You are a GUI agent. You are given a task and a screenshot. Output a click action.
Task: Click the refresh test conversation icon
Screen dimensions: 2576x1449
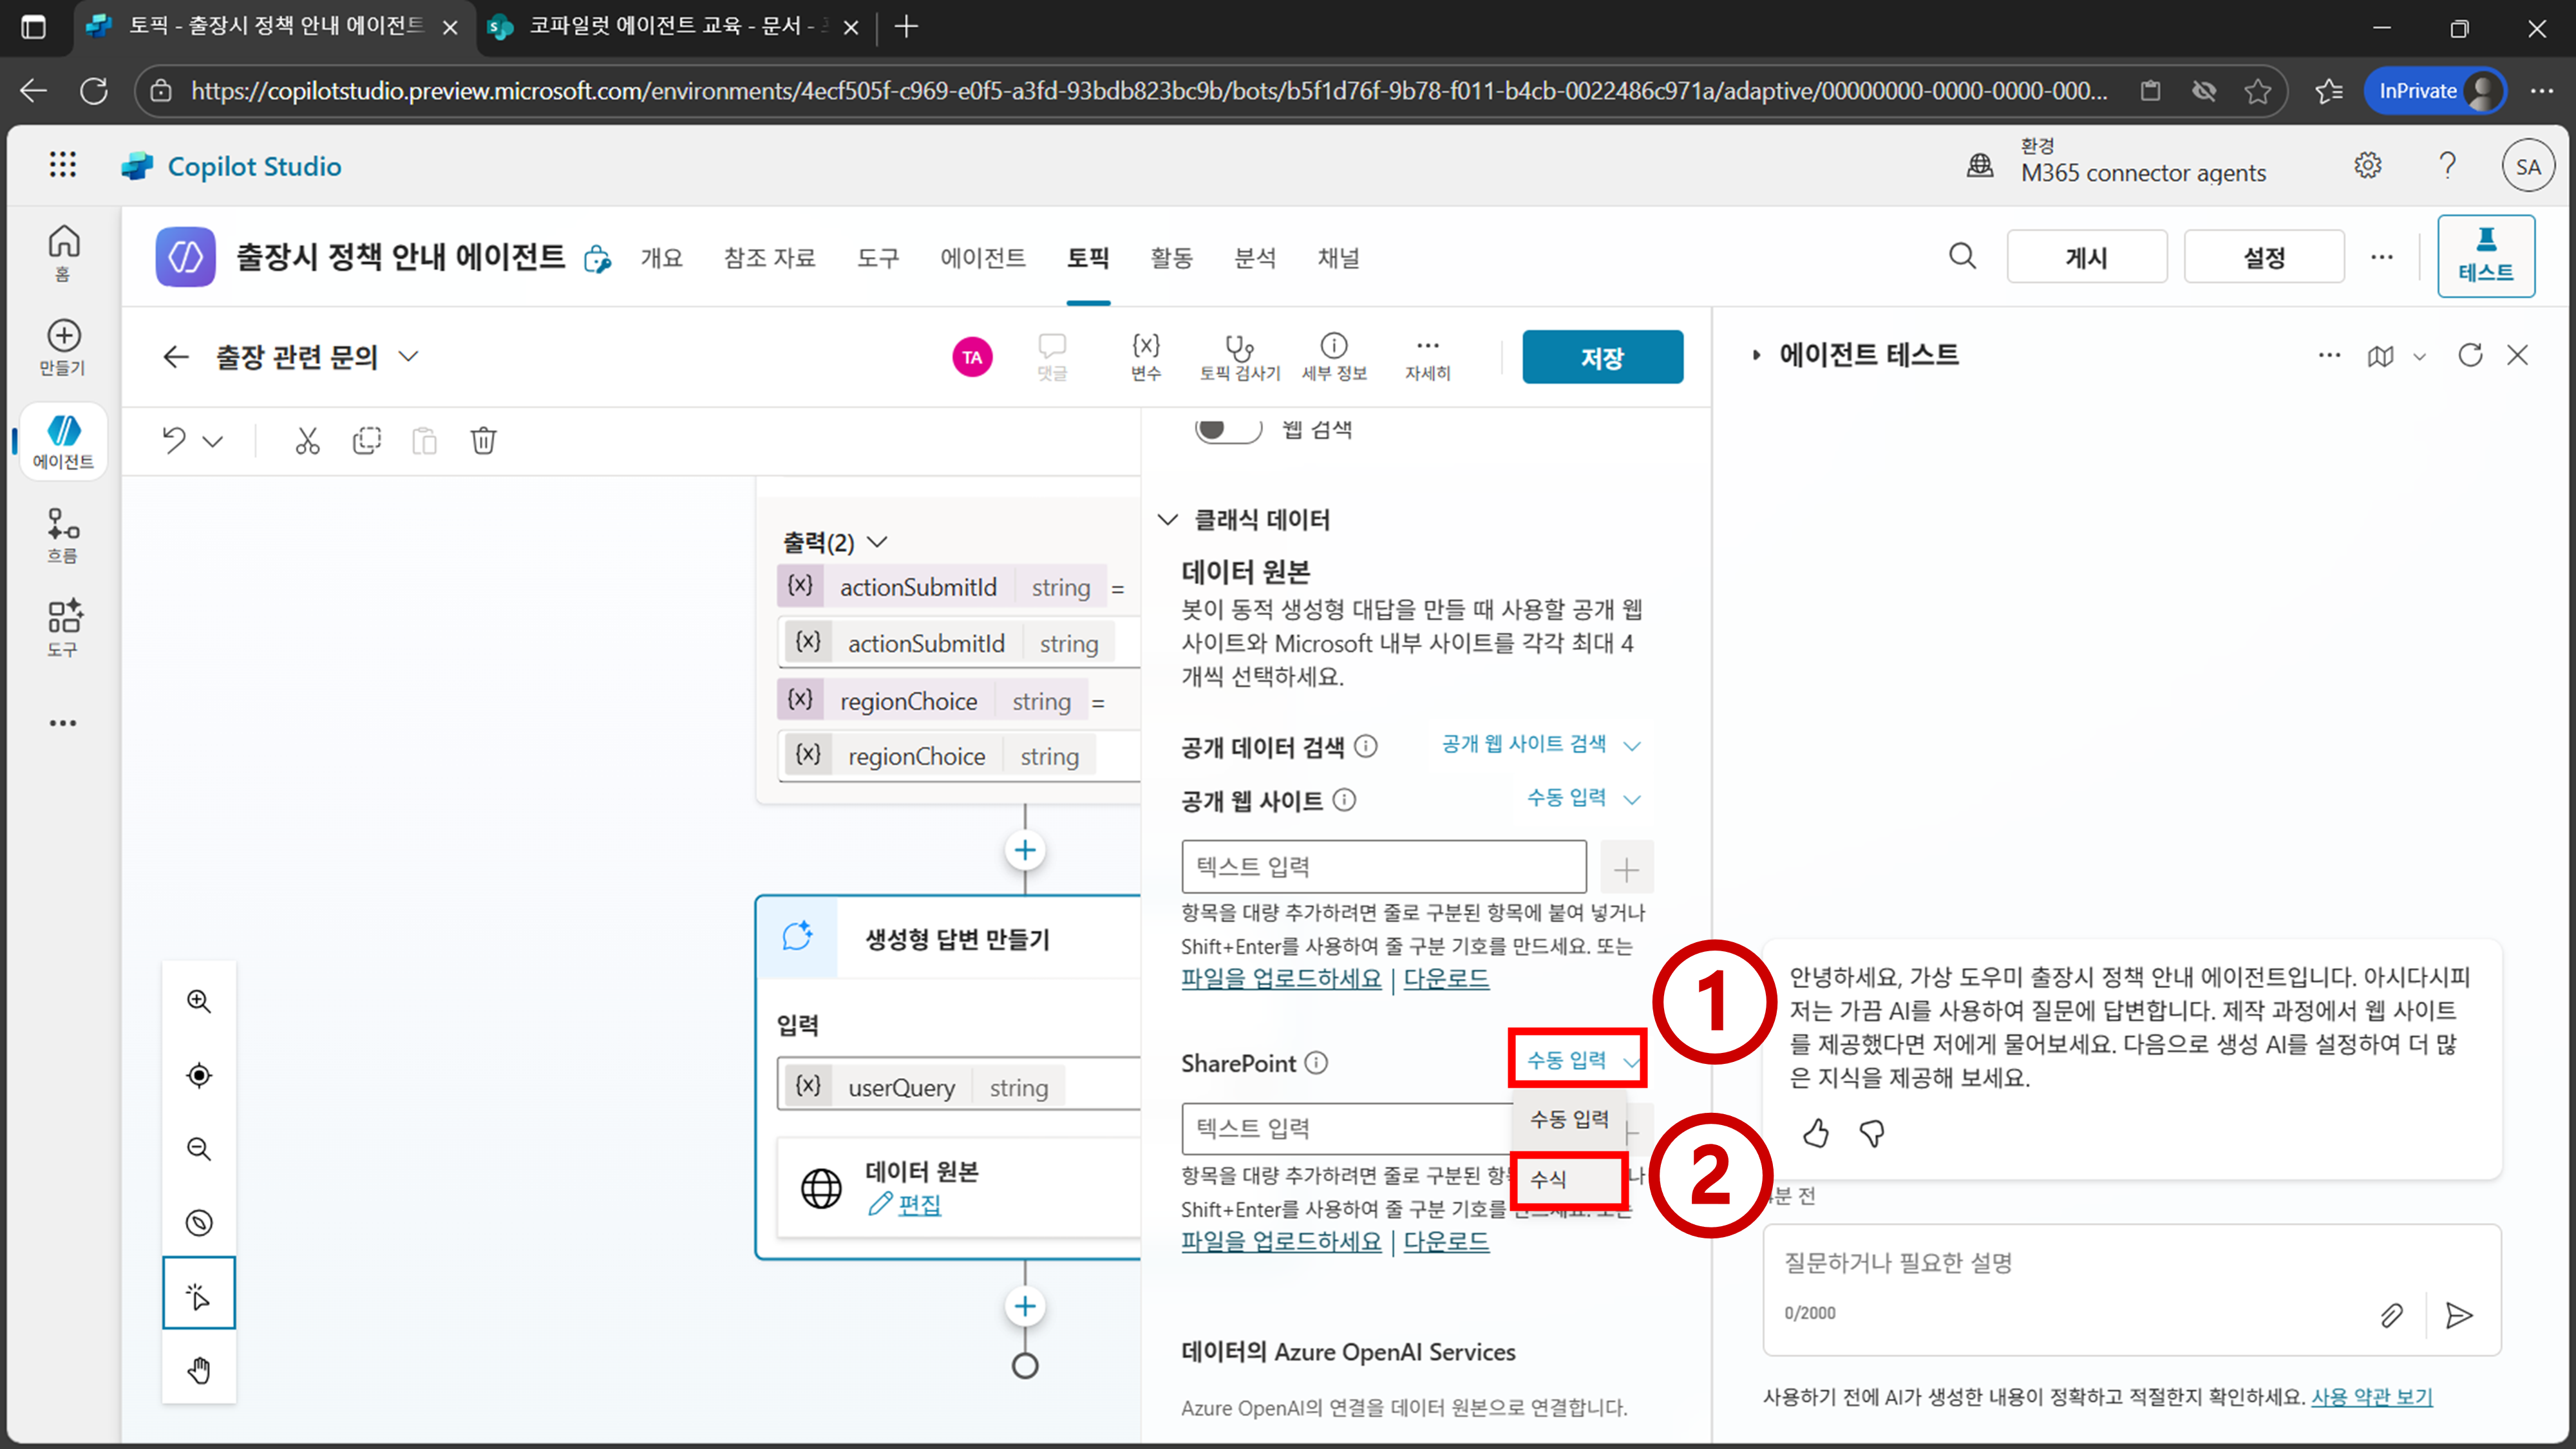(x=2470, y=355)
